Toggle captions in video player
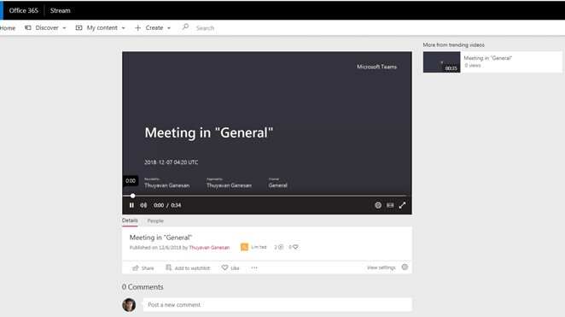The width and height of the screenshot is (565, 317). tap(390, 205)
